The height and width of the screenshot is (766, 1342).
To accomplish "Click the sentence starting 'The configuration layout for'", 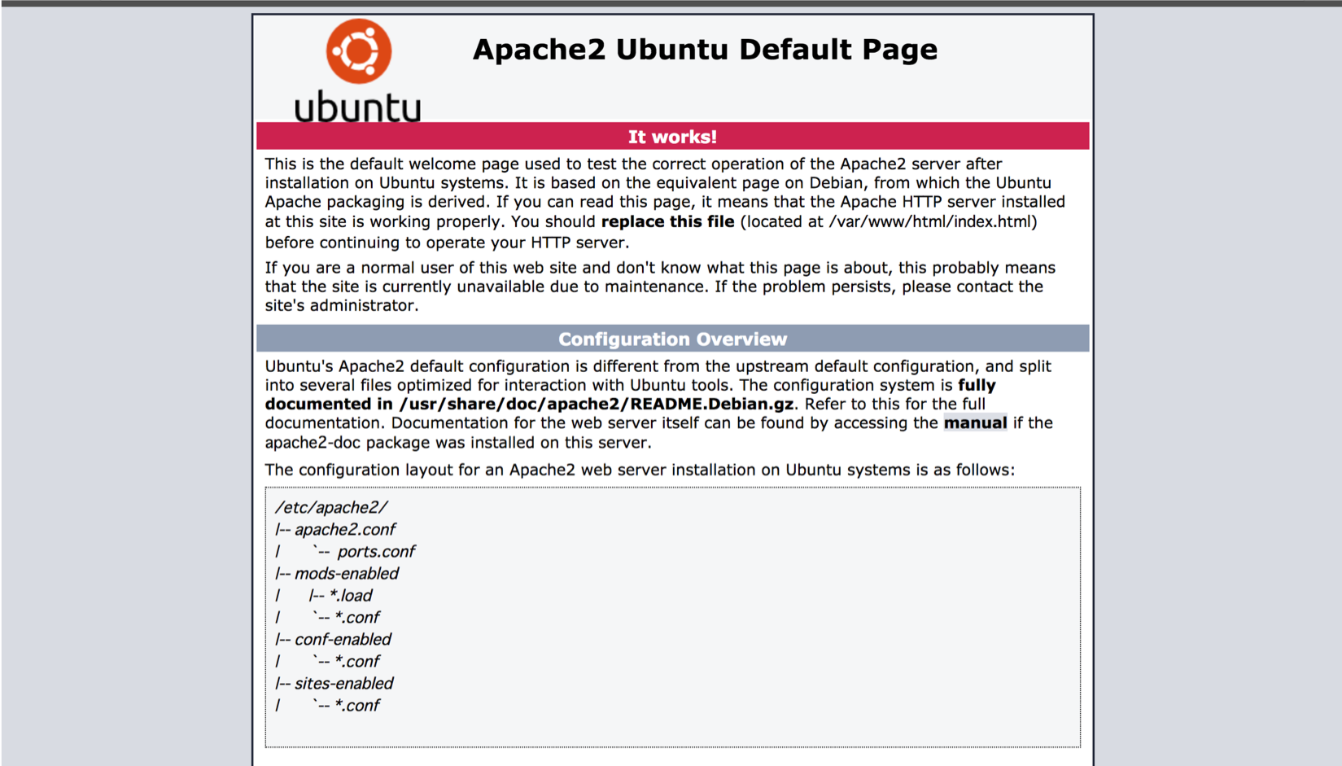I will pyautogui.click(x=640, y=470).
